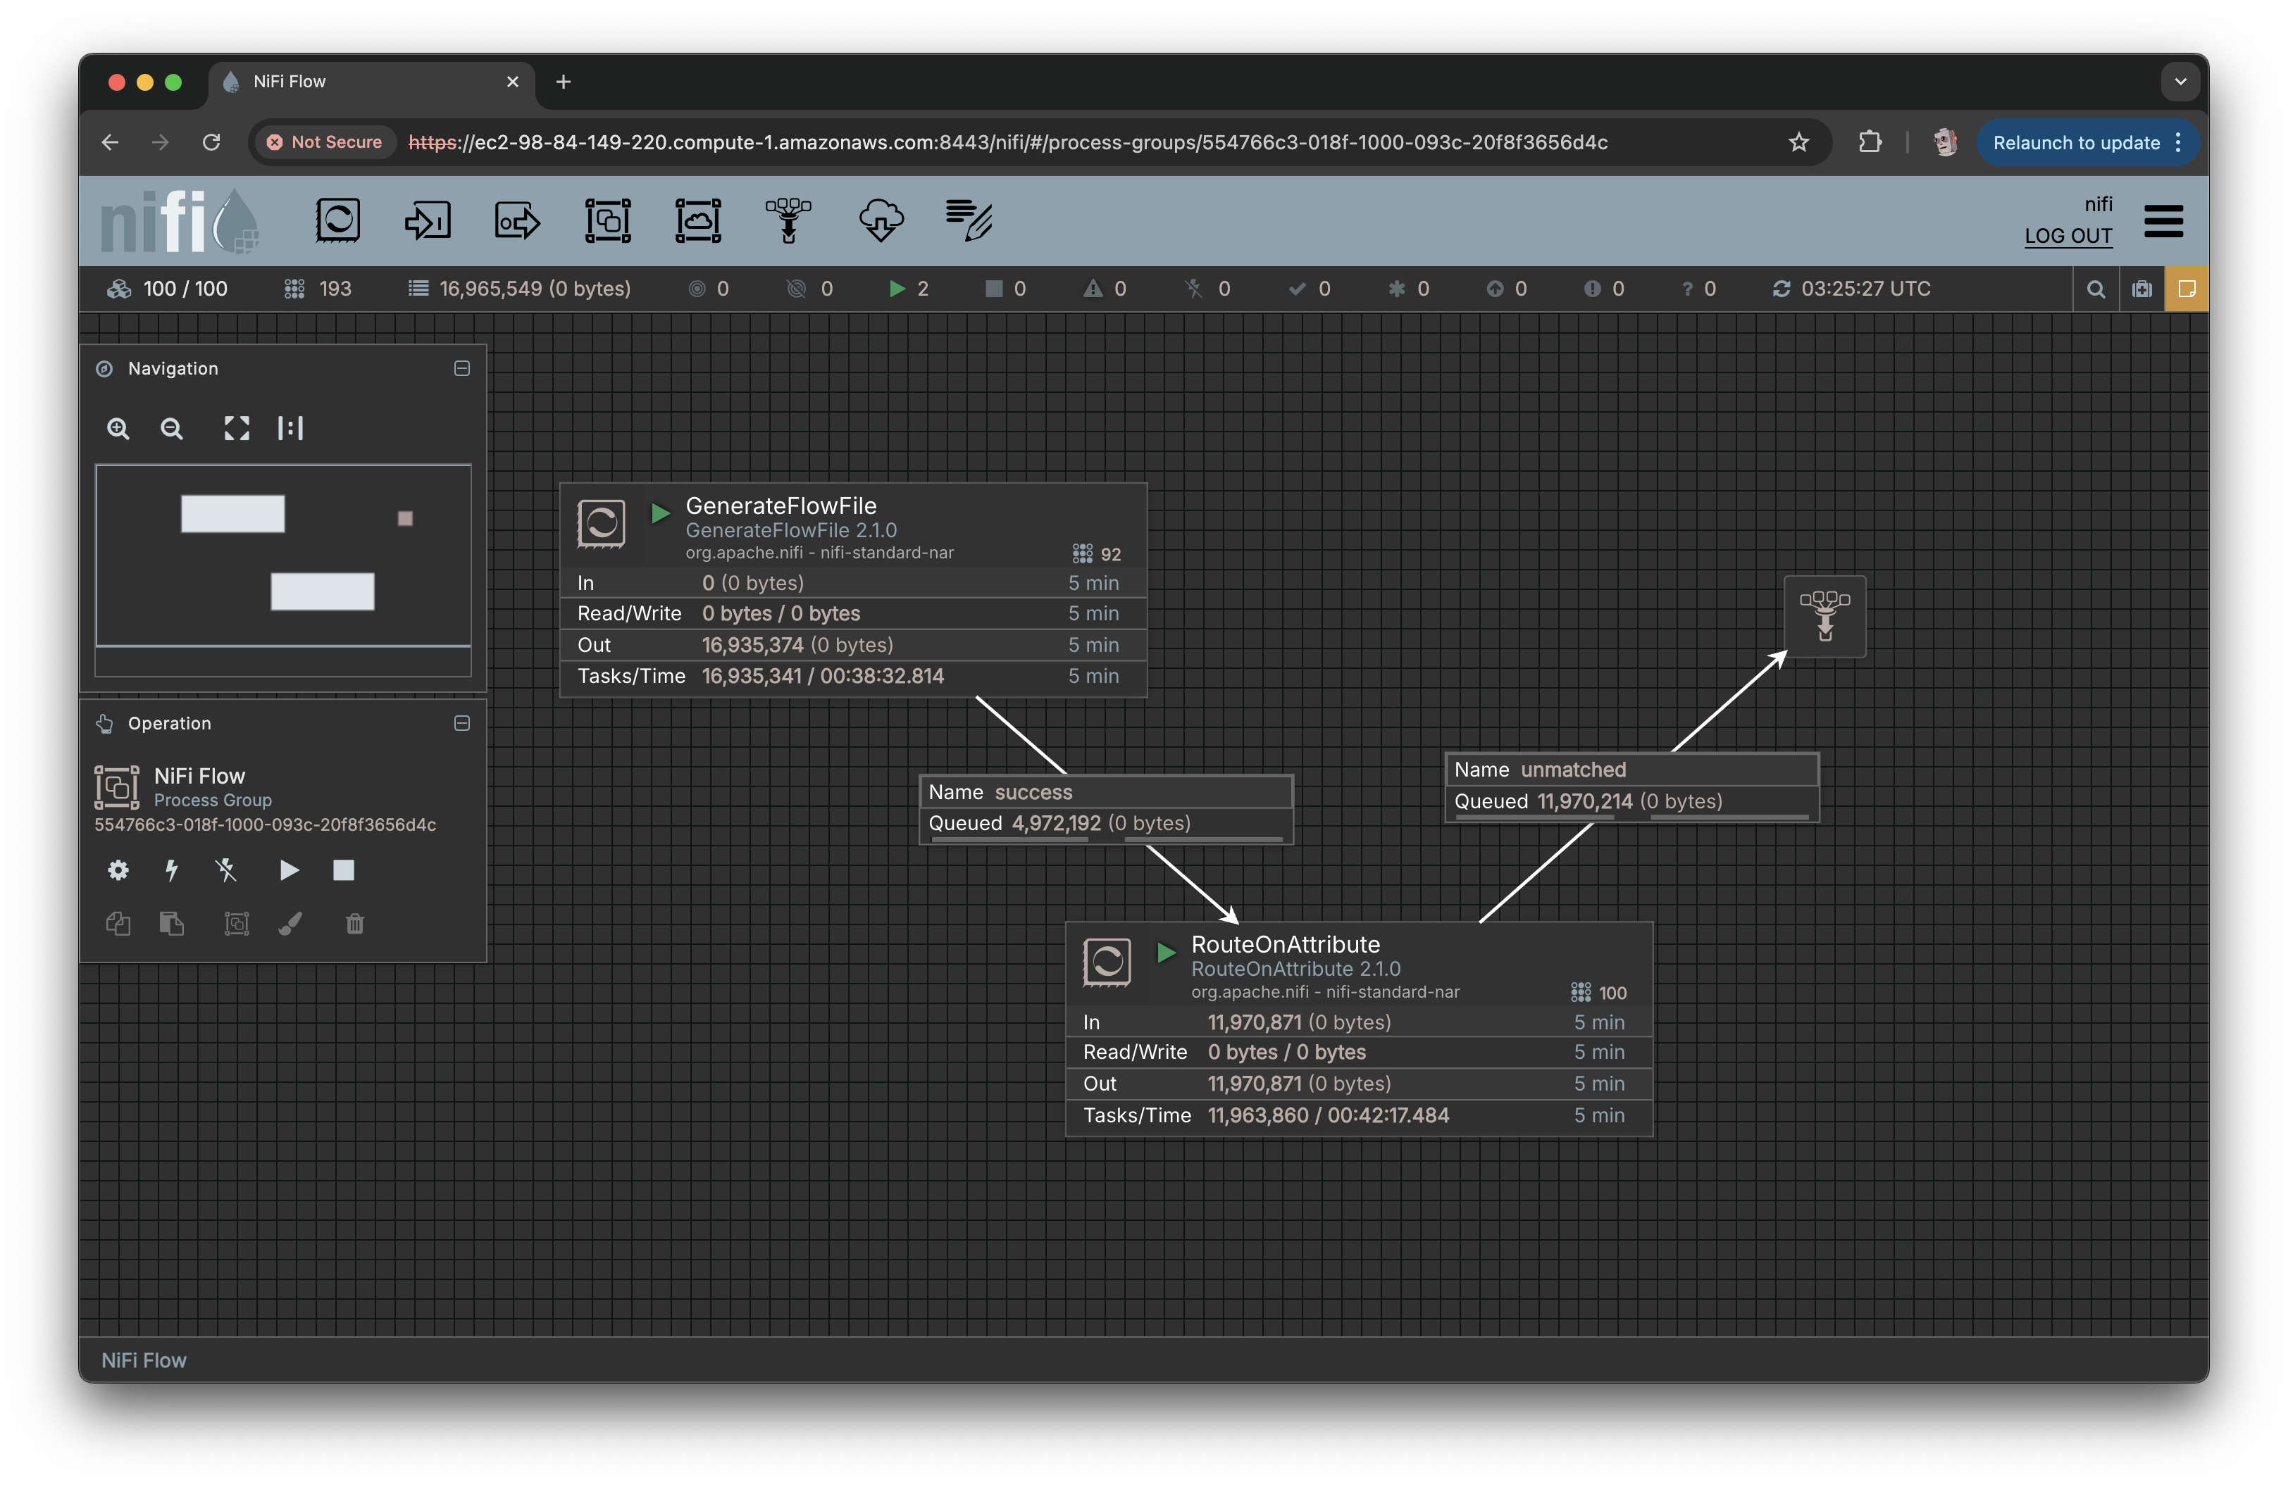This screenshot has width=2288, height=1487.
Task: Select the Input Port toolbar icon
Action: click(x=428, y=220)
